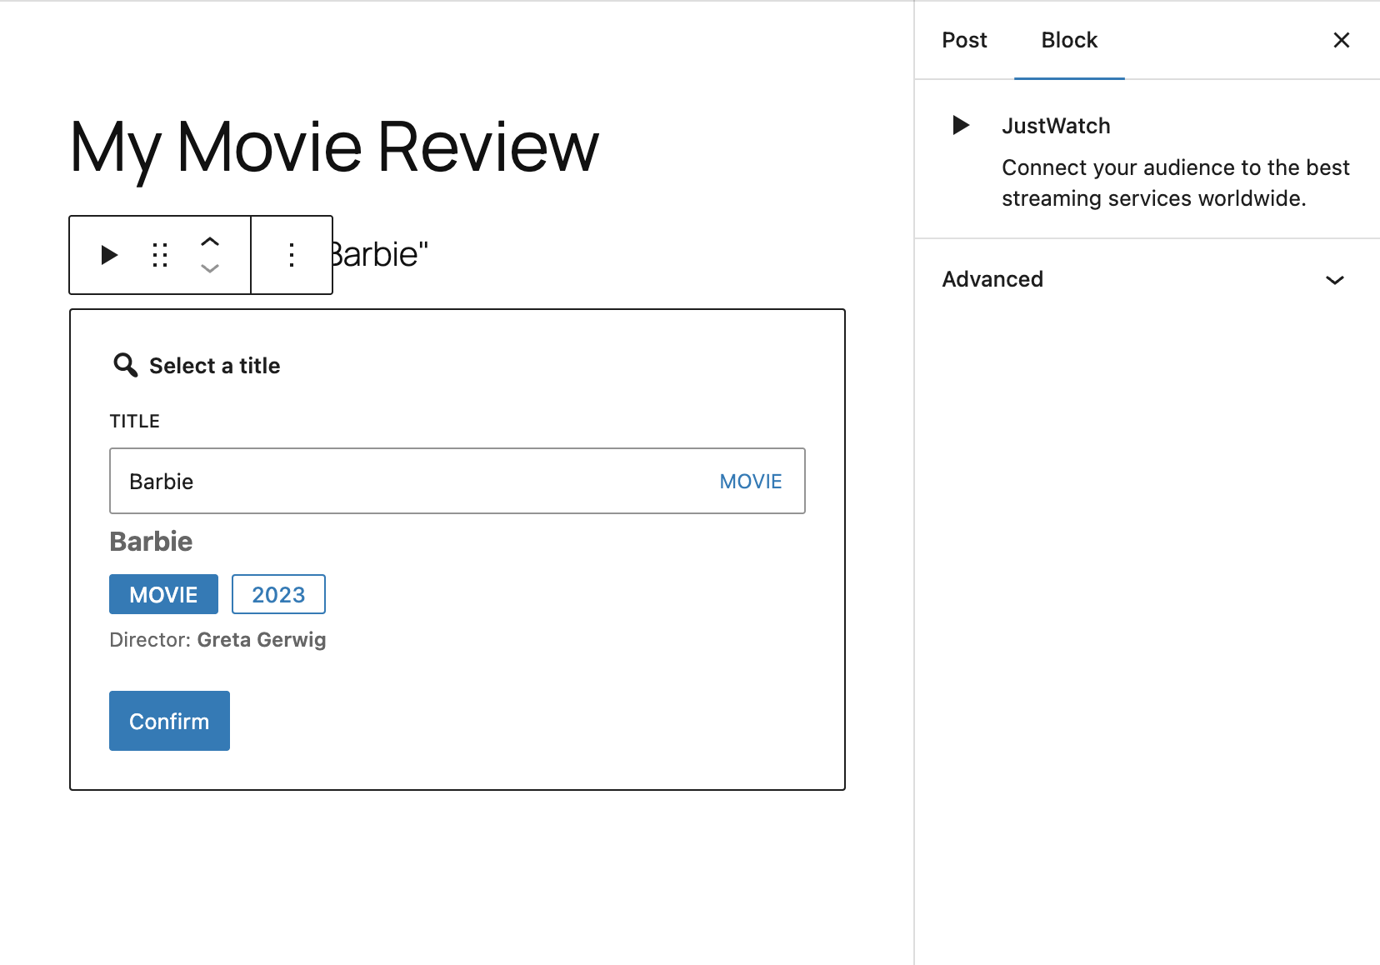
Task: Open the block options menu
Action: click(x=291, y=255)
